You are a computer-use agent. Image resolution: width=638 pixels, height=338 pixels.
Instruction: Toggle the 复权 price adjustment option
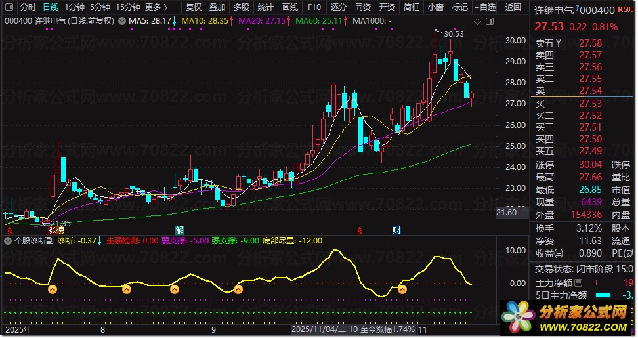click(194, 7)
